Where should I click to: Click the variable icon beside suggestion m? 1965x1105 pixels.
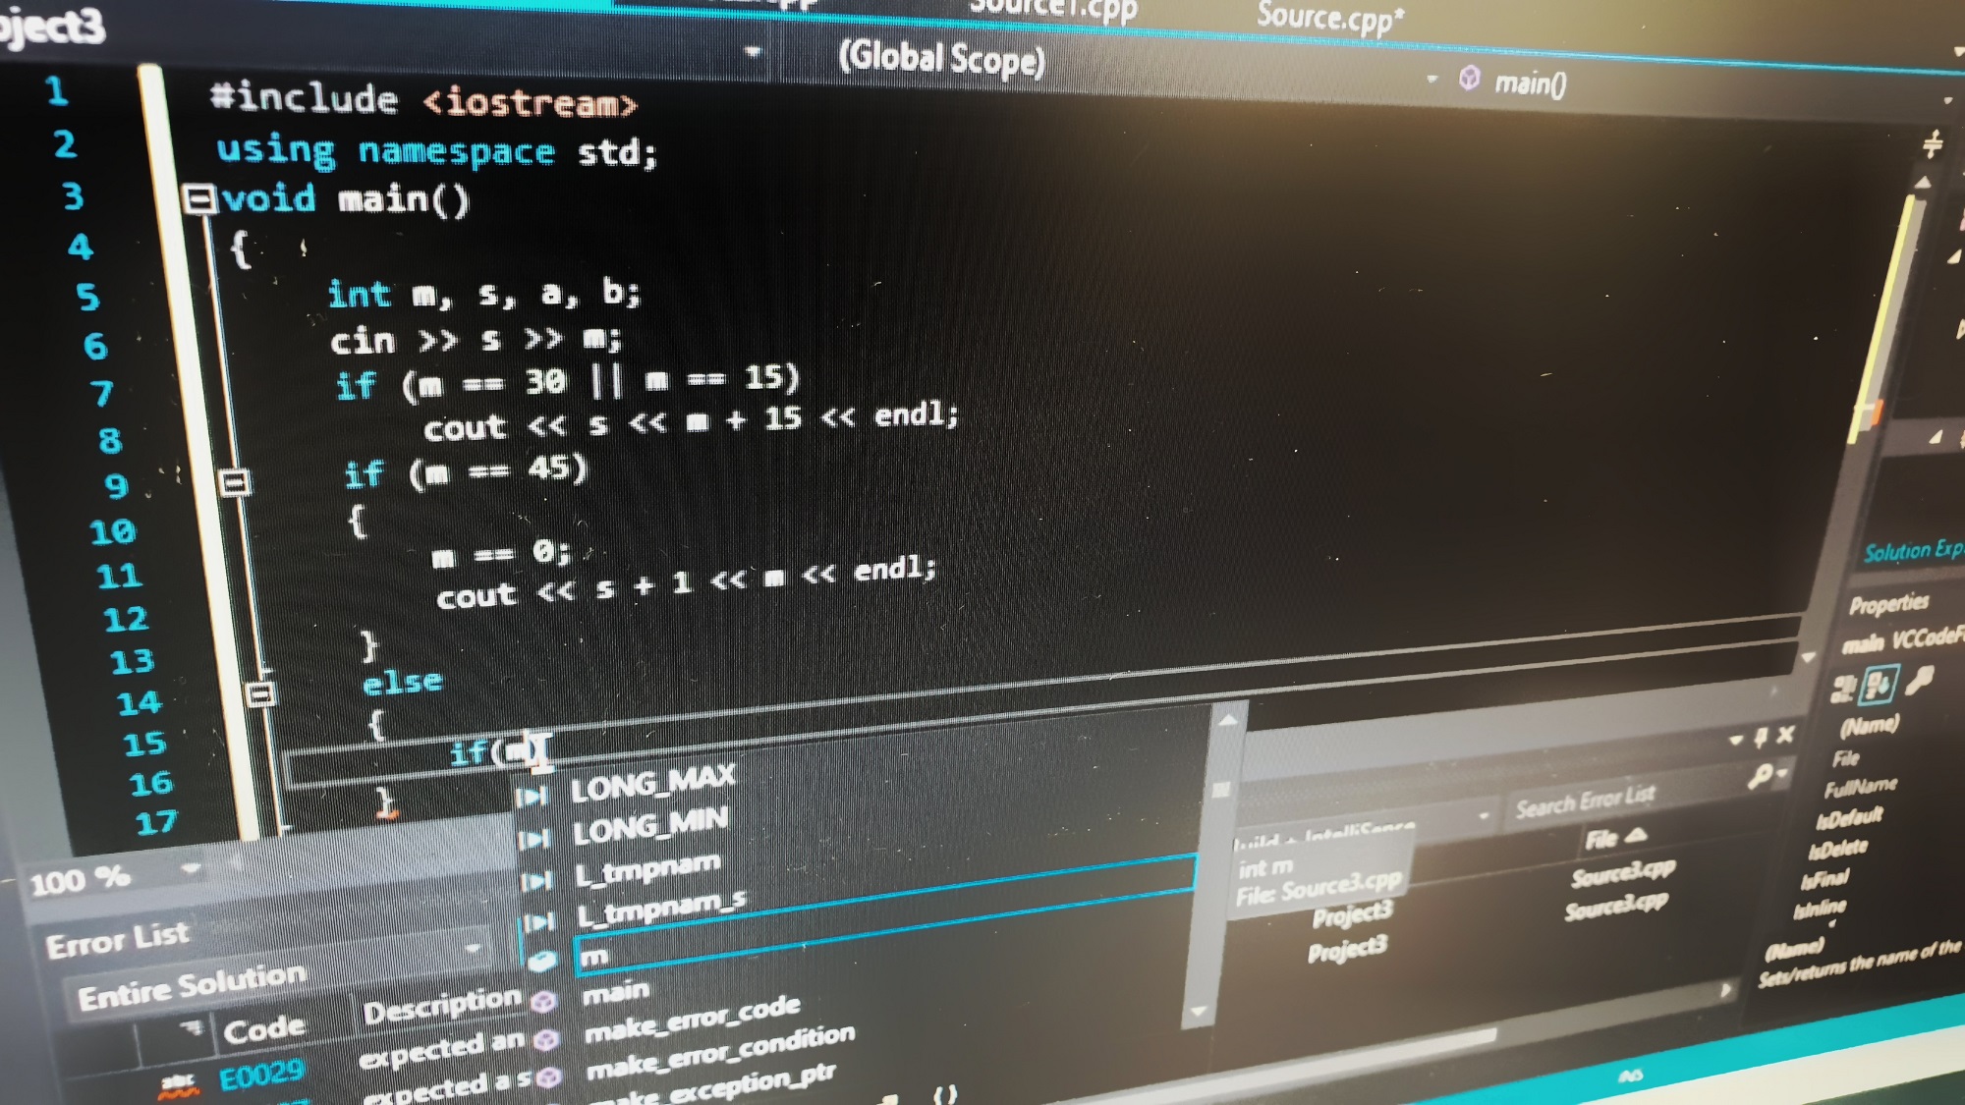click(x=543, y=961)
